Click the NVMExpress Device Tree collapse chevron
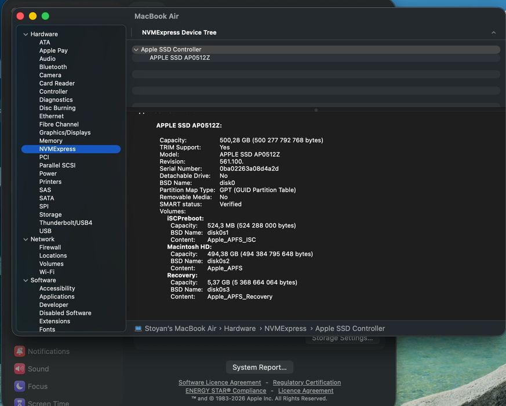This screenshot has width=506, height=406. tap(493, 32)
